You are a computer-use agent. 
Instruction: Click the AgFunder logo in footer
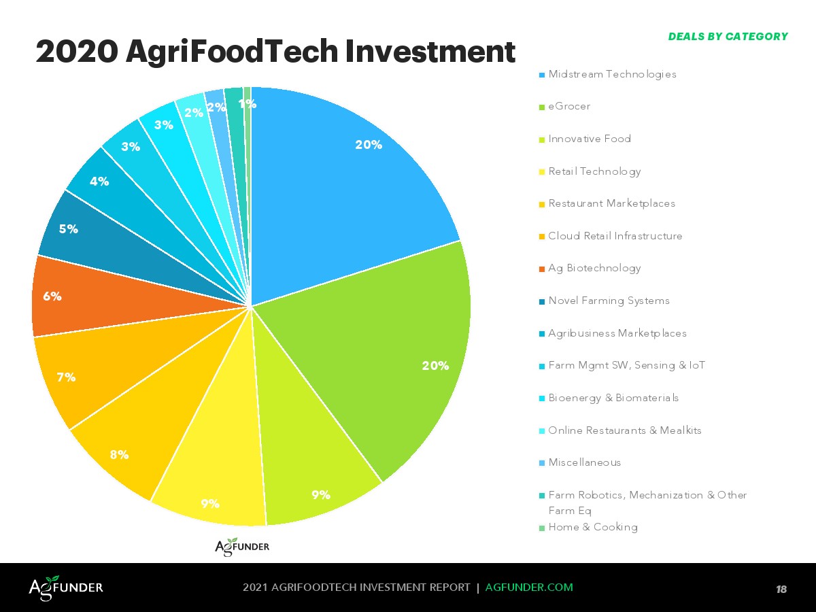tap(66, 587)
